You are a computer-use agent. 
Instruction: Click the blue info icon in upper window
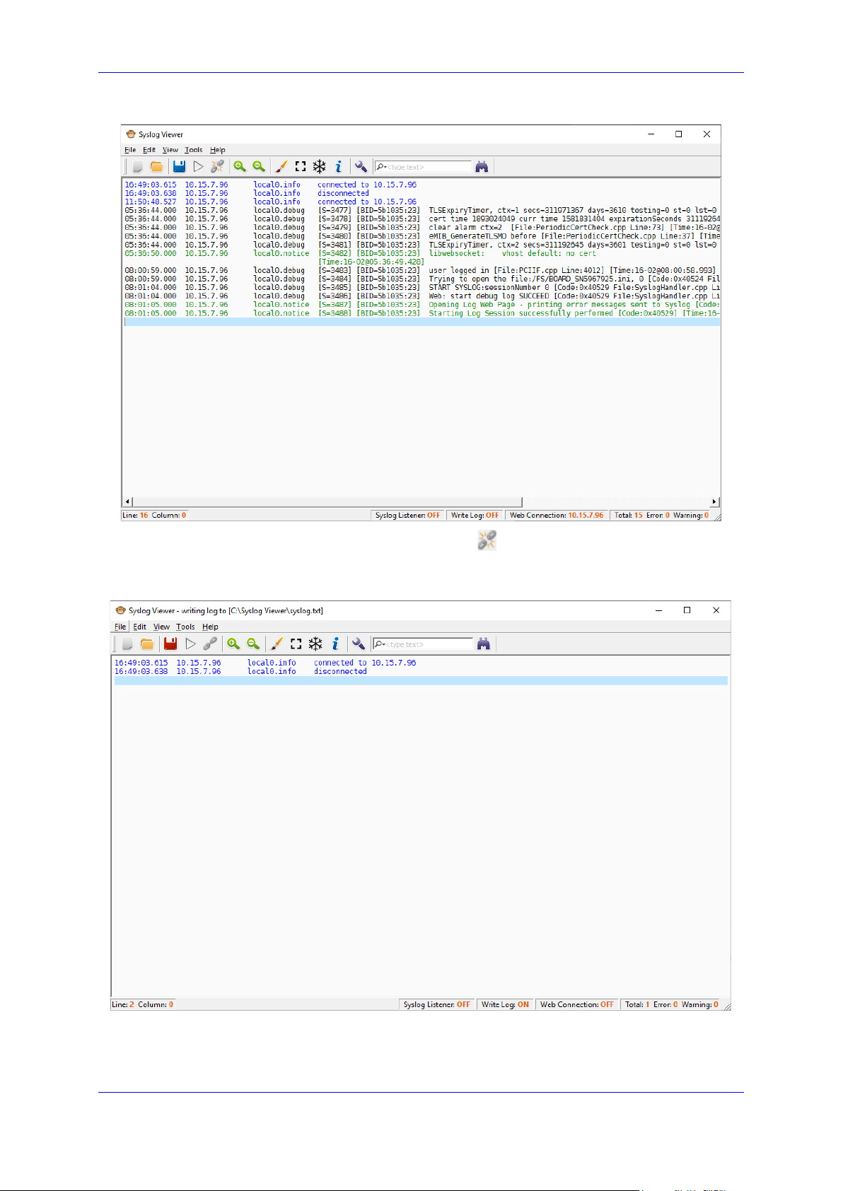[x=339, y=167]
